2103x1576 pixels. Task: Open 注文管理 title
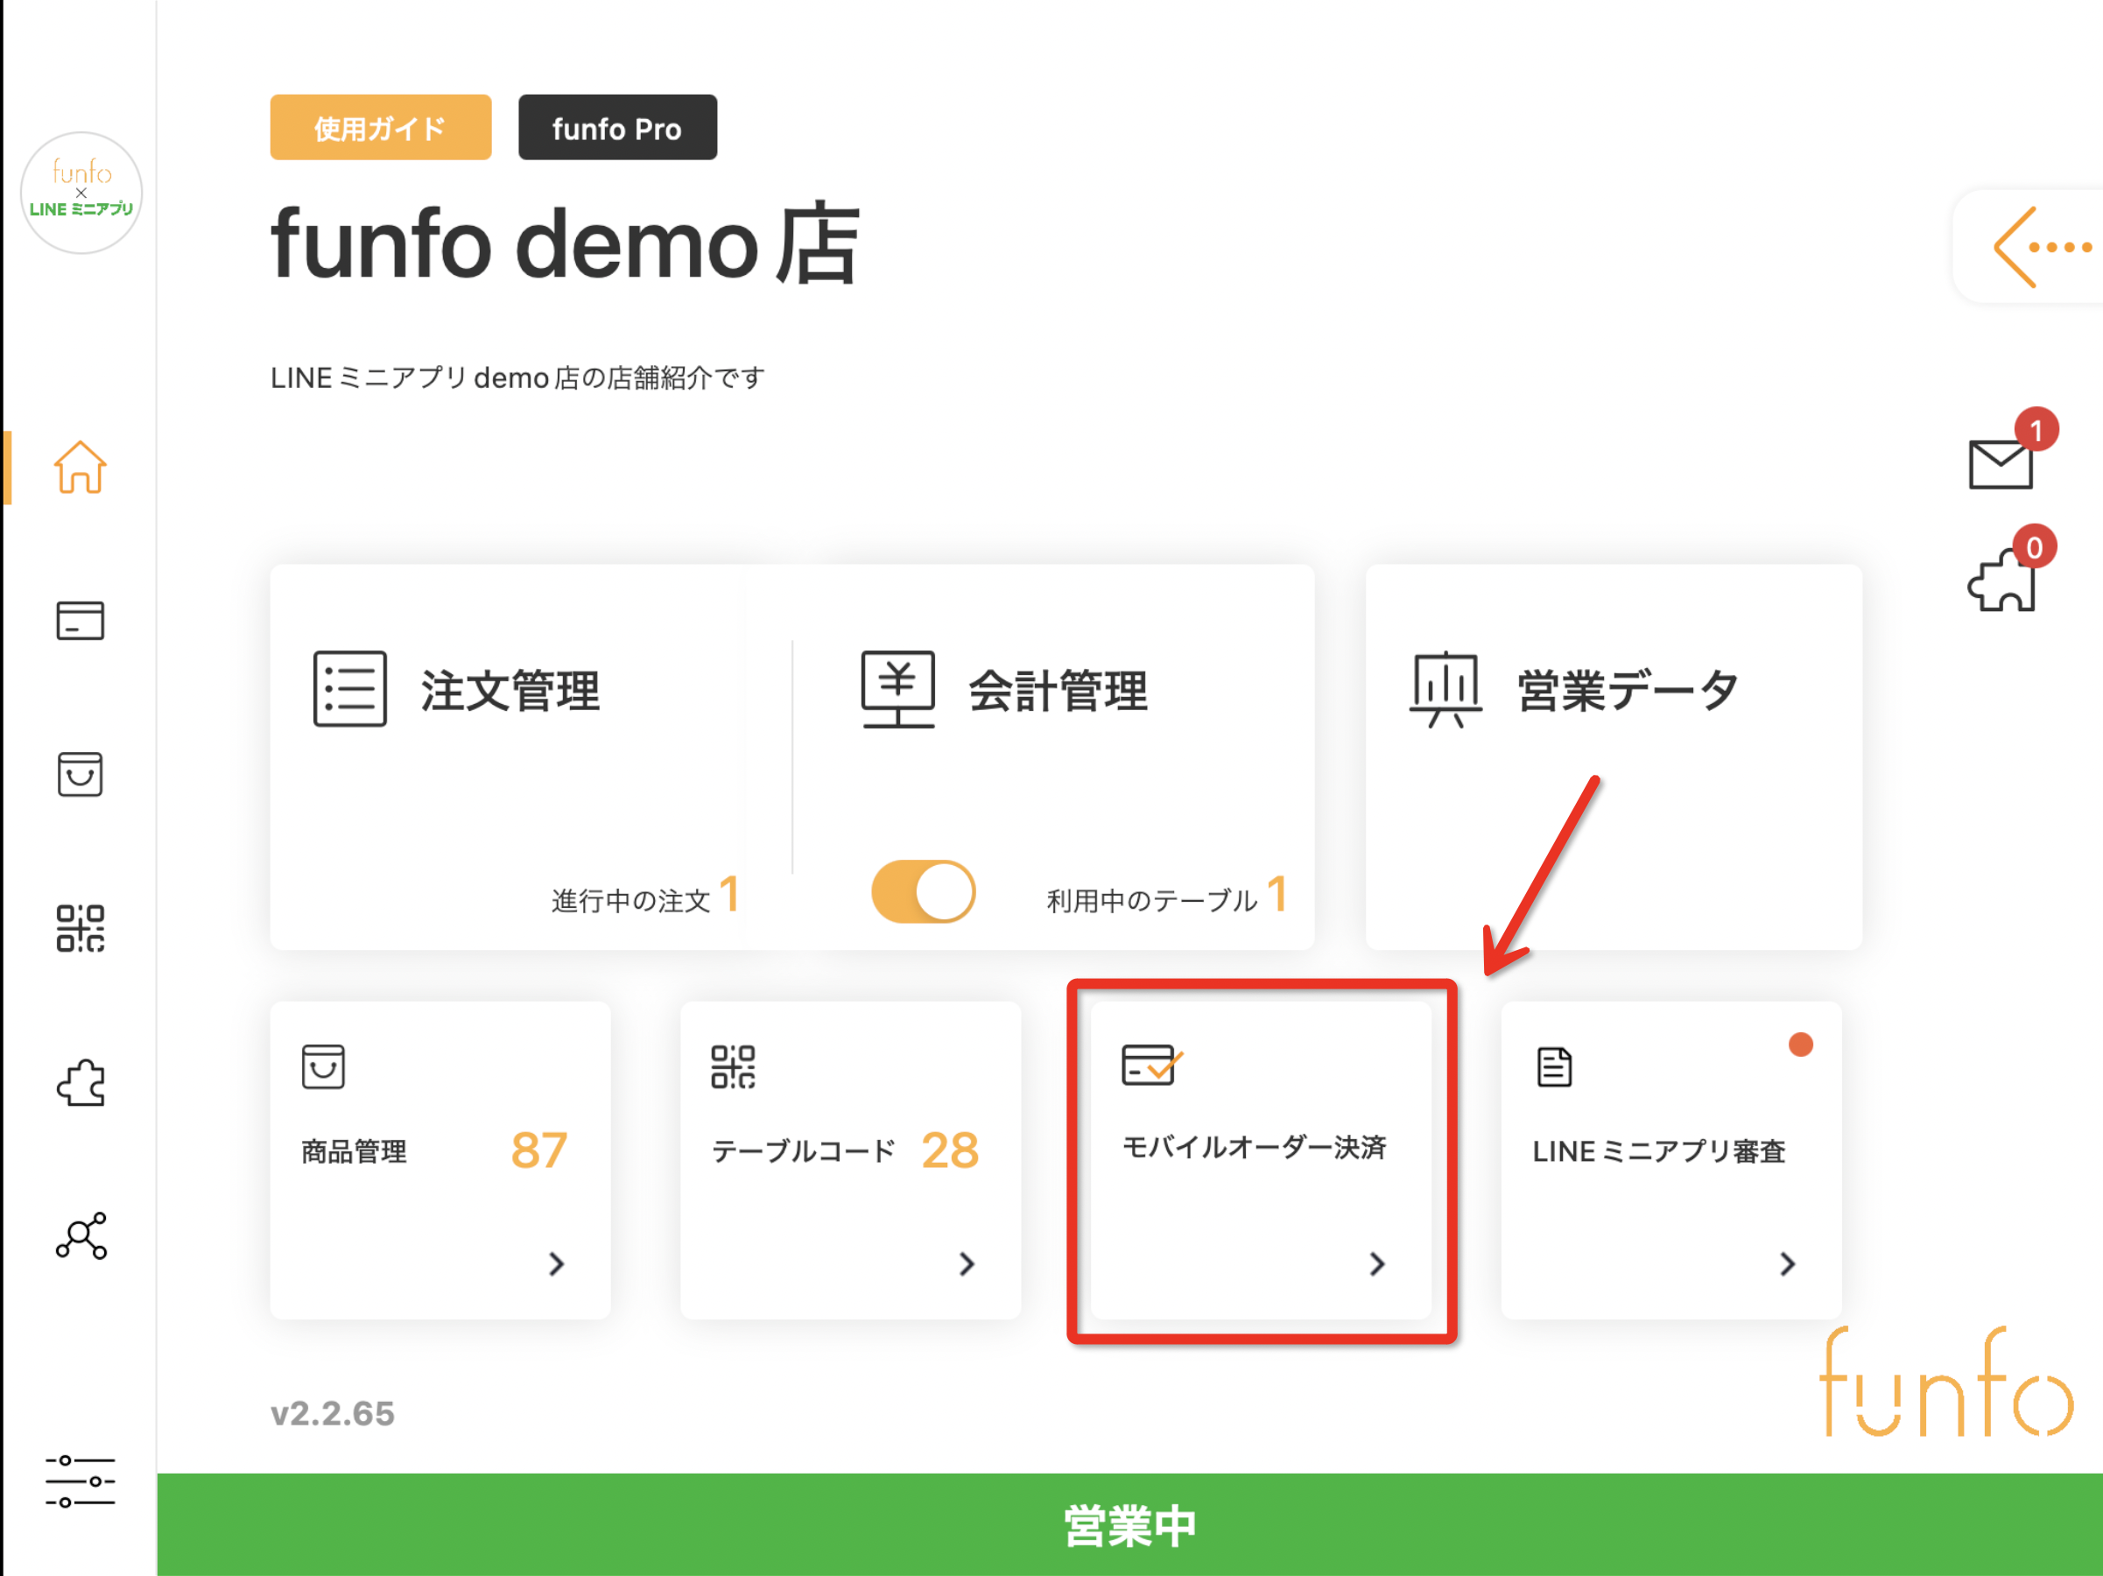pyautogui.click(x=510, y=691)
